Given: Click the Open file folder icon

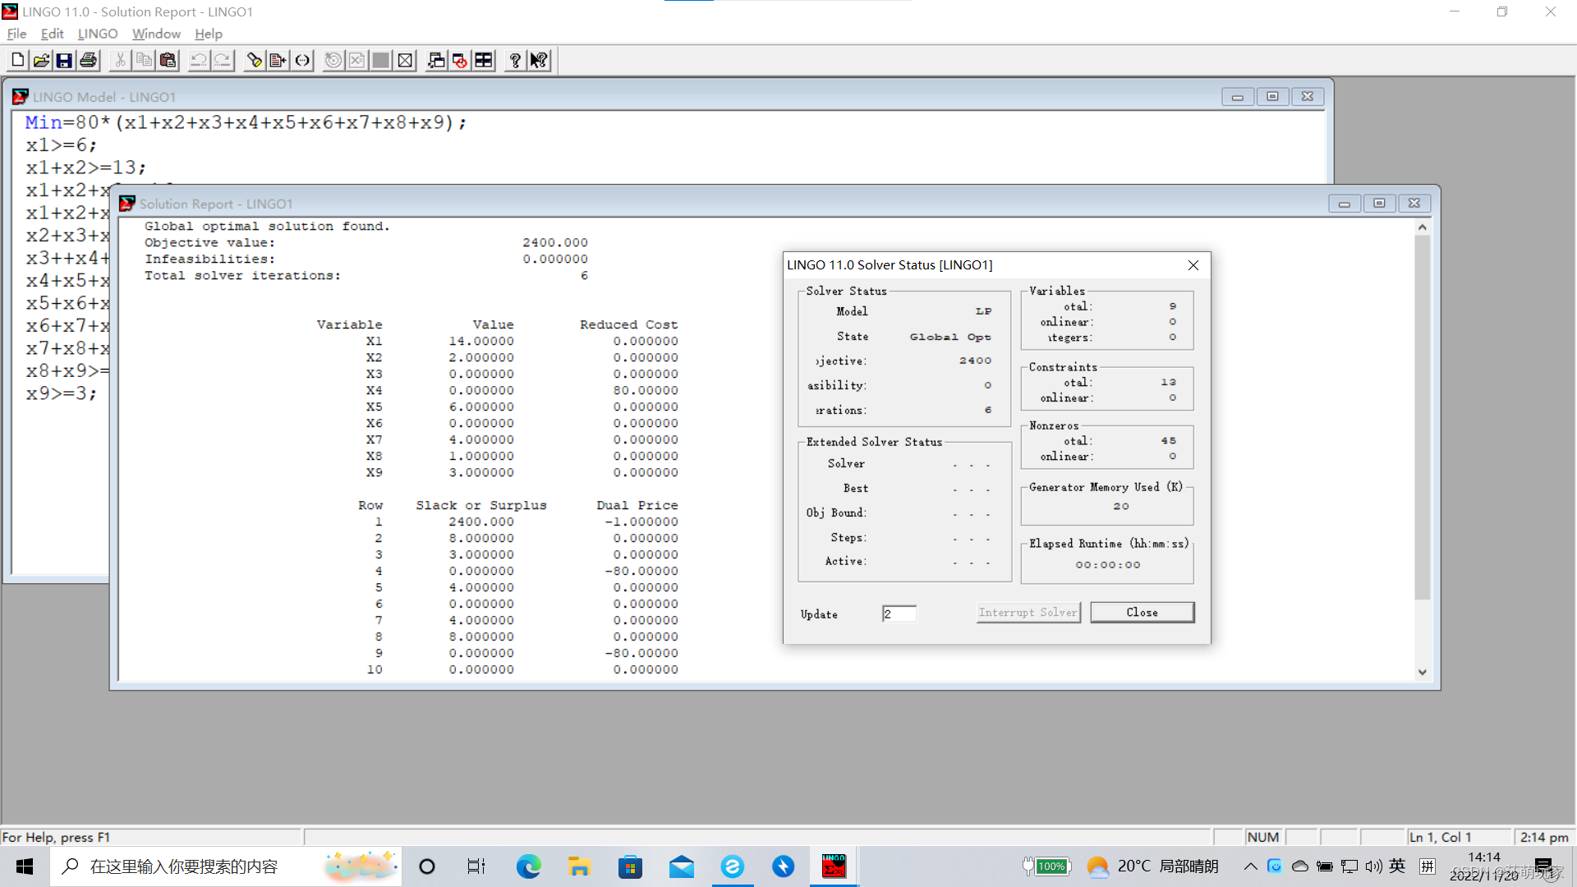Looking at the screenshot, I should pos(41,60).
